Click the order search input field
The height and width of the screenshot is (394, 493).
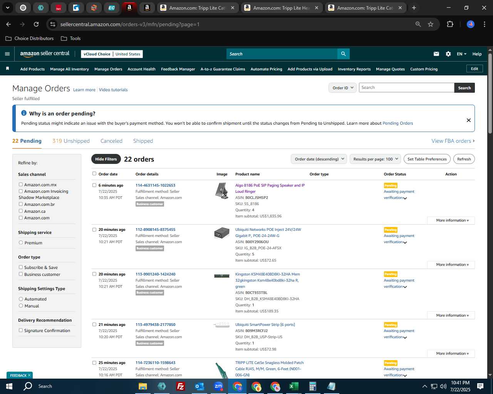click(x=406, y=88)
